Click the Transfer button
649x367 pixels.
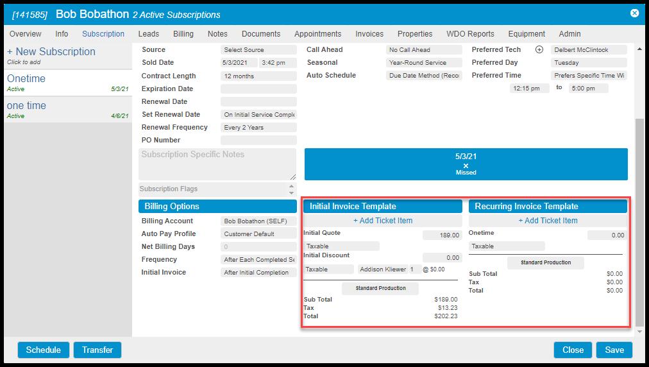97,350
